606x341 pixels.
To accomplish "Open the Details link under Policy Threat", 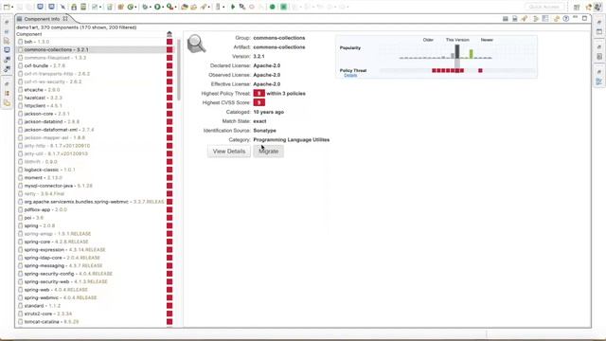I will (350, 76).
